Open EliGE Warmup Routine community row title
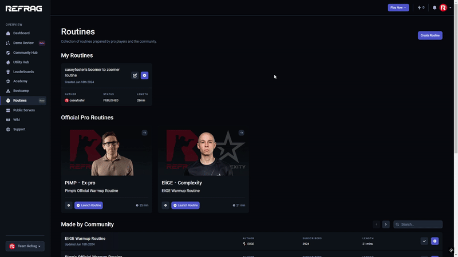 [x=85, y=239]
